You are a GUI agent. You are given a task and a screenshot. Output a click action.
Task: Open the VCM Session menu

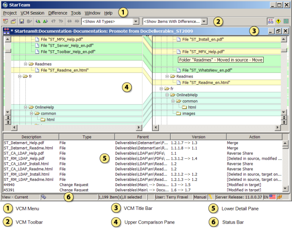pyautogui.click(x=32, y=13)
